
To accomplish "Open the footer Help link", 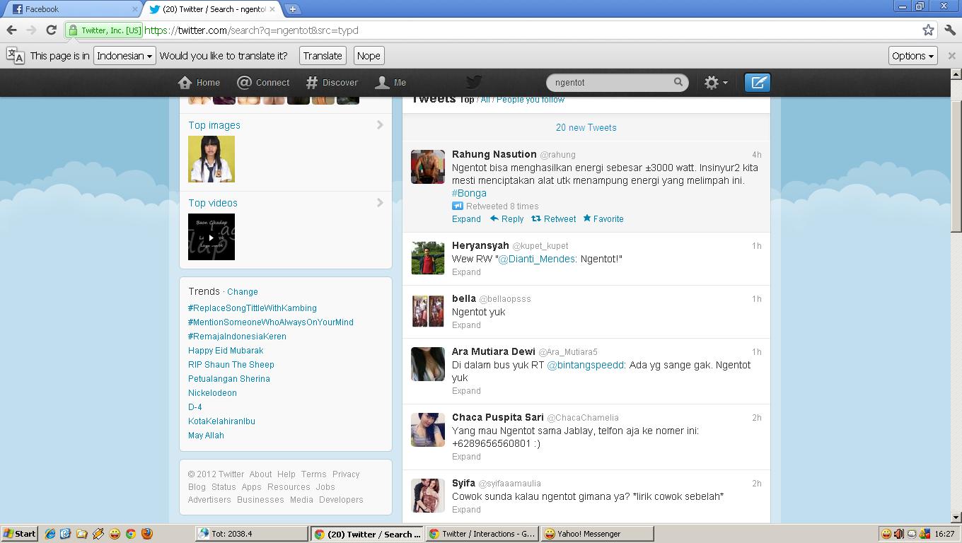I will 286,474.
